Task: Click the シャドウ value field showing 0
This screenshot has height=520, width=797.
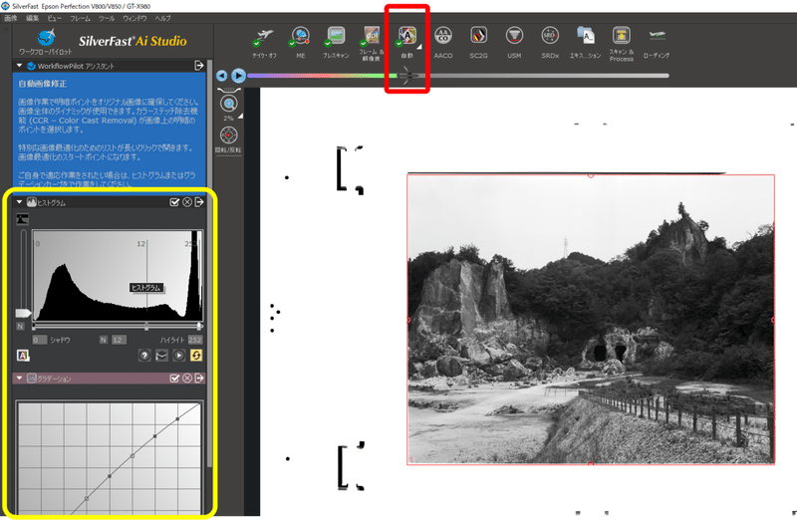Action: (40, 340)
